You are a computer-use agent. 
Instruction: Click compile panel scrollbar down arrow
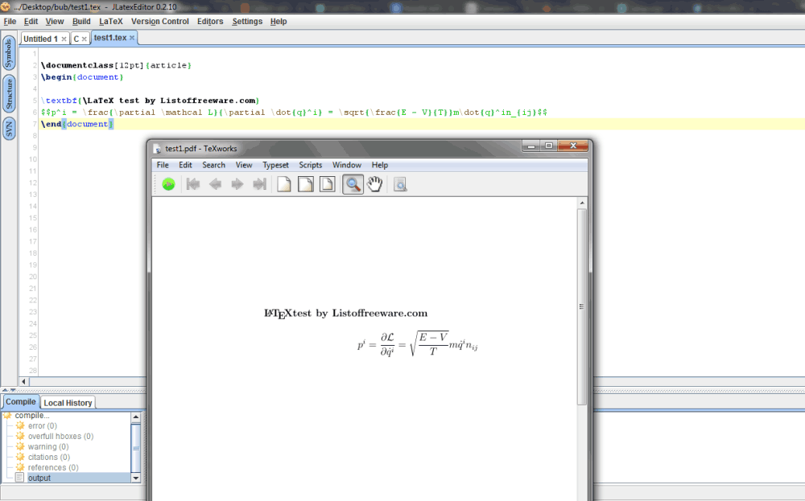tap(136, 478)
